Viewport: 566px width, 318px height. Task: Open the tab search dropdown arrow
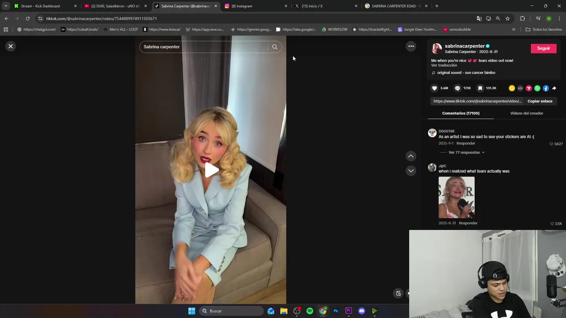[x=5, y=6]
